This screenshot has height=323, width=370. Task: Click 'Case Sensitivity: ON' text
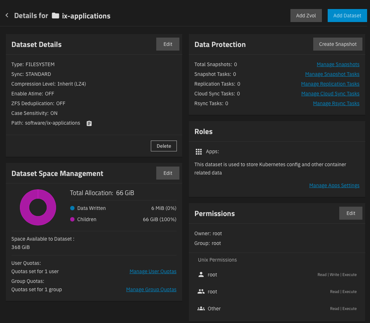point(34,113)
